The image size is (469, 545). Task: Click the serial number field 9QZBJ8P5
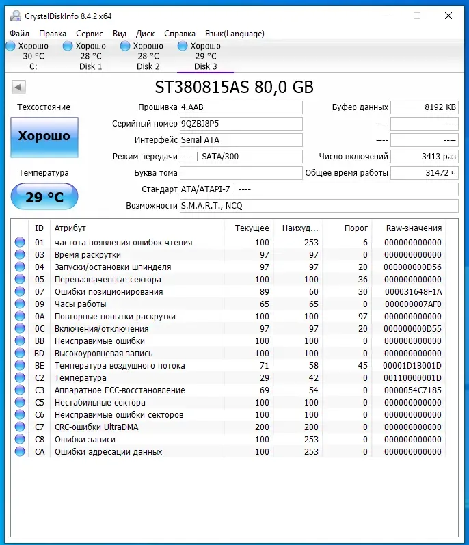coord(241,123)
